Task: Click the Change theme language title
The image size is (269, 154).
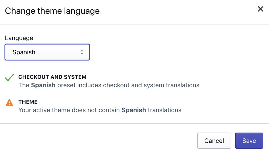Action: point(52,11)
